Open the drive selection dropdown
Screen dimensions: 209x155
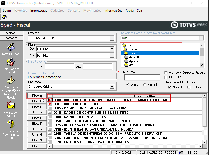202,38
